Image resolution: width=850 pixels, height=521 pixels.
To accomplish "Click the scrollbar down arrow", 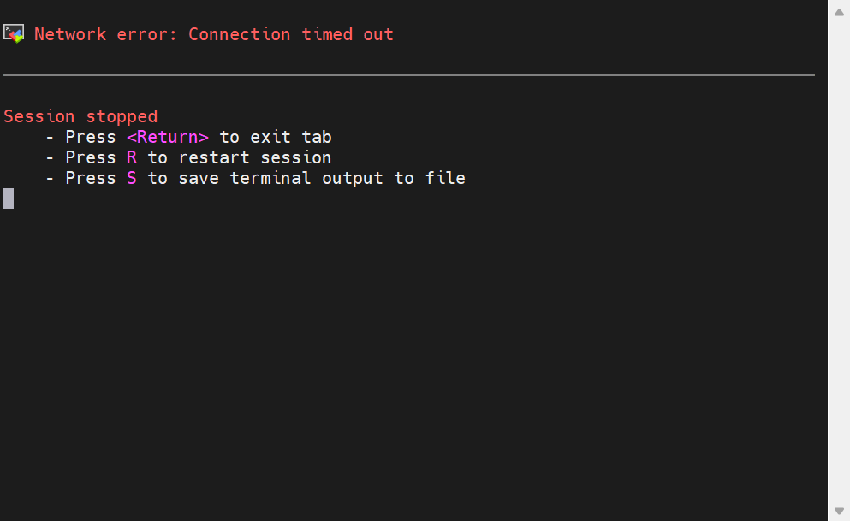I will [839, 511].
